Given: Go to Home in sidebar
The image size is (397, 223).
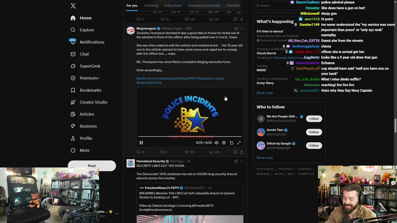Looking at the screenshot, I should [81, 18].
